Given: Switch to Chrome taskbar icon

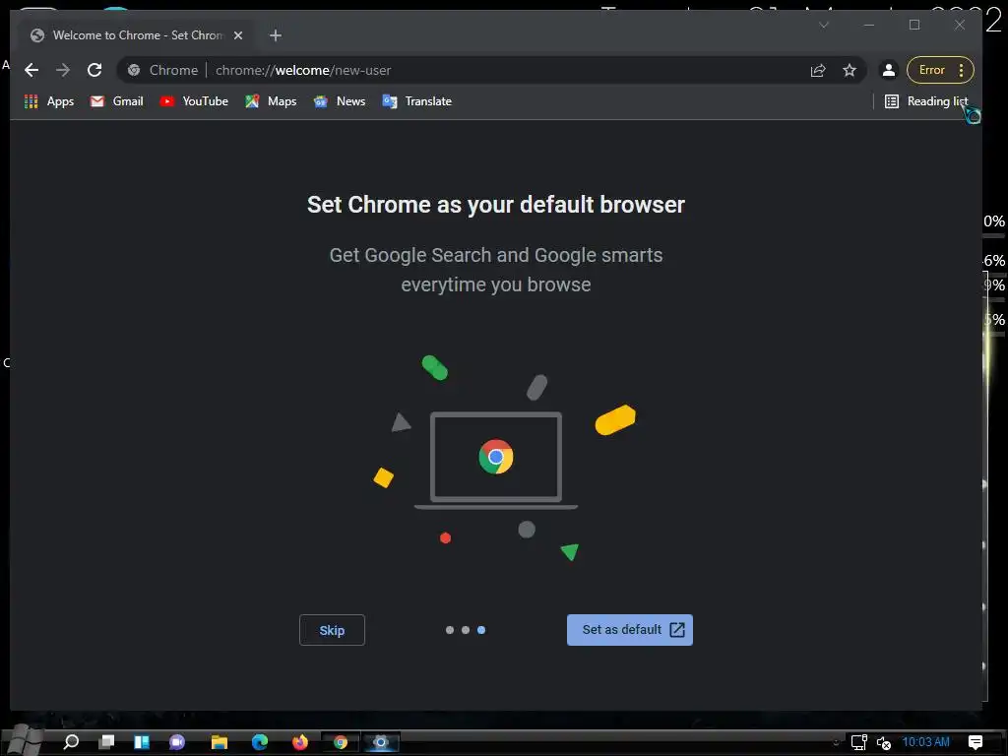Looking at the screenshot, I should (341, 742).
